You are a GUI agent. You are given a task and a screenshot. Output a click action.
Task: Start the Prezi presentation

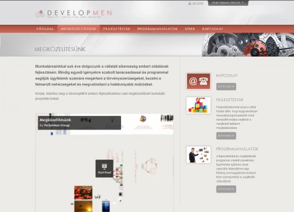pyautogui.click(x=105, y=168)
